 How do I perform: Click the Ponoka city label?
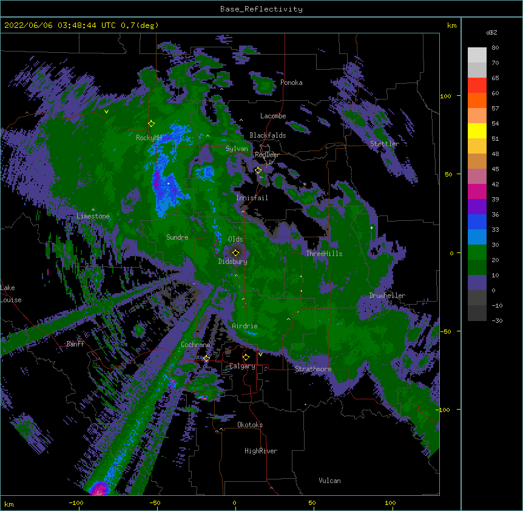coord(291,83)
